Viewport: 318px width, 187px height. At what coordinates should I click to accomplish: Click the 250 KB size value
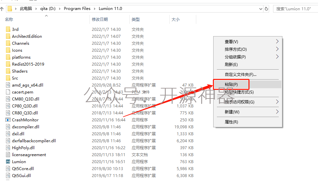pos(187,120)
